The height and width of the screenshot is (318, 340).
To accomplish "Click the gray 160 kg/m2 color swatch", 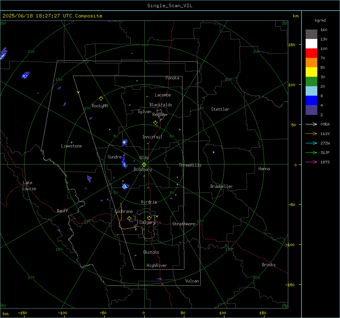I will pyautogui.click(x=311, y=34).
